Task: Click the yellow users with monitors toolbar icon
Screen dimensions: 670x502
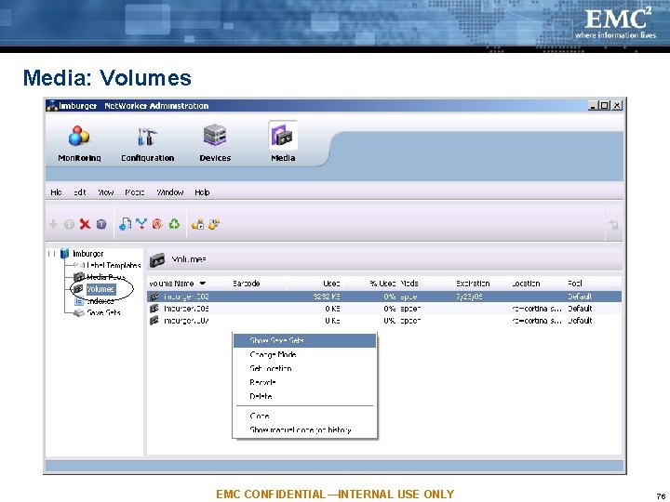Action: (214, 224)
